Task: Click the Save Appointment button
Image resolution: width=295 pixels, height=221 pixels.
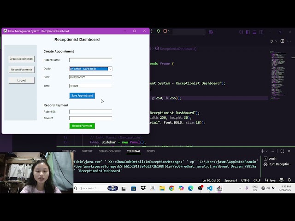Action: tap(82, 96)
